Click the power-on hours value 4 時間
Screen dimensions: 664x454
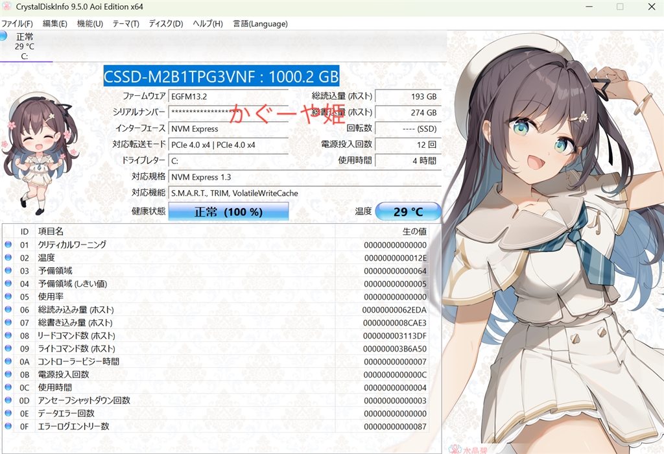[x=408, y=161]
